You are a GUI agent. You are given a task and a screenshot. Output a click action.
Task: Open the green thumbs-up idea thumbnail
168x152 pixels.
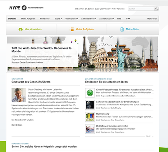(90, 93)
